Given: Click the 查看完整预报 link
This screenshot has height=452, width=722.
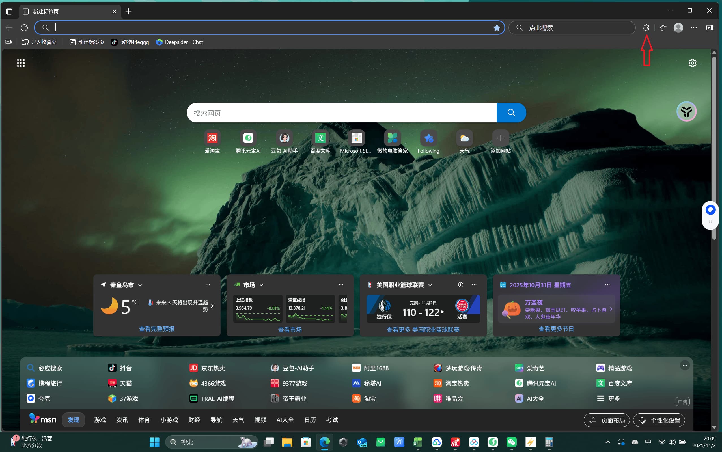Looking at the screenshot, I should [157, 329].
